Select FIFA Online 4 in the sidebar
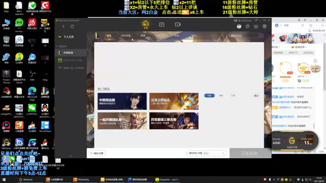The width and height of the screenshot is (326, 183). click(x=70, y=60)
